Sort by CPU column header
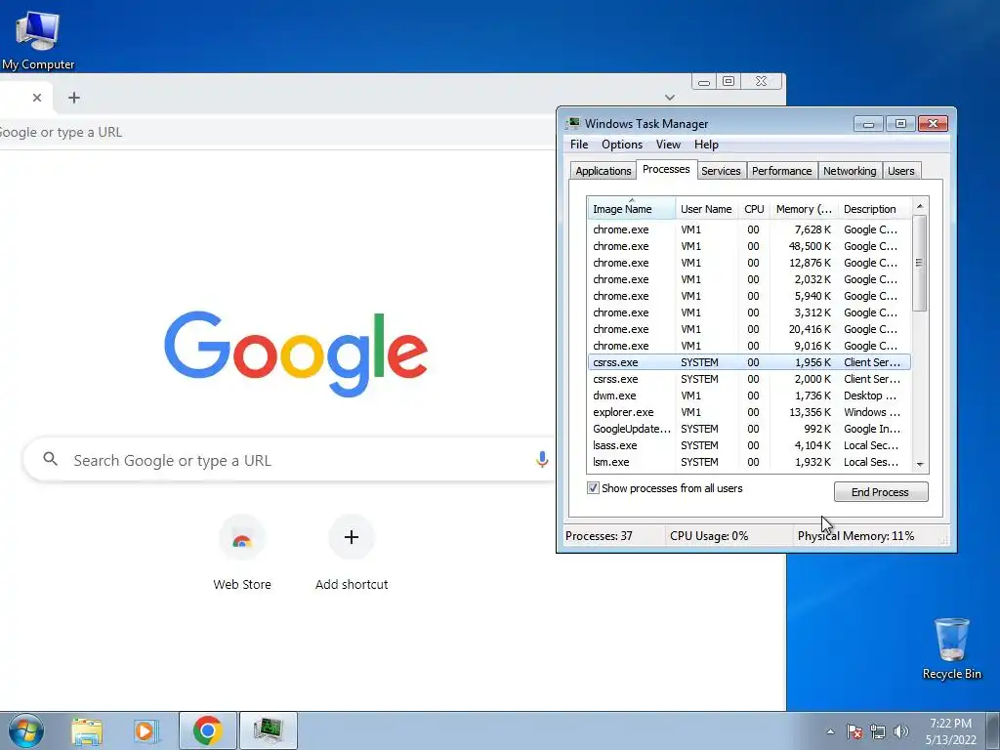Image resolution: width=1000 pixels, height=750 pixels. click(753, 209)
